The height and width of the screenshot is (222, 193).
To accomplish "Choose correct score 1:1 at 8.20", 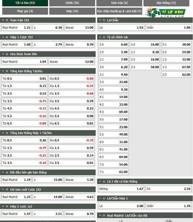I will tap(145, 52).
